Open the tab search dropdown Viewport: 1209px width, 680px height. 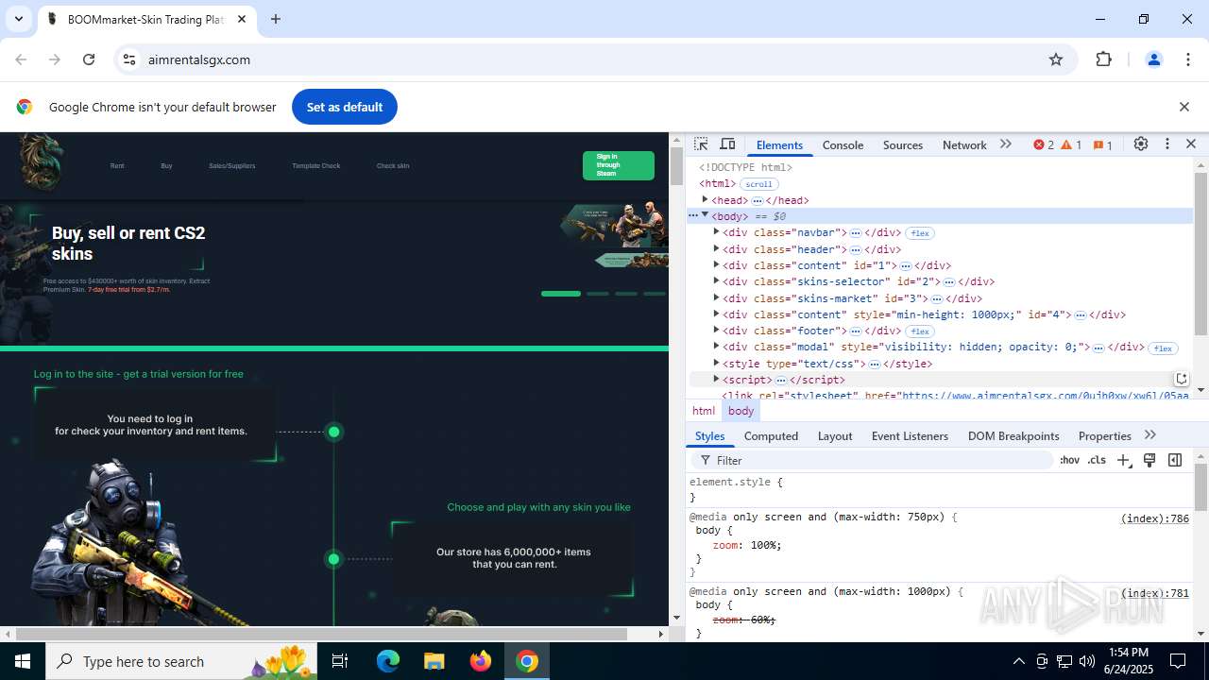18,19
